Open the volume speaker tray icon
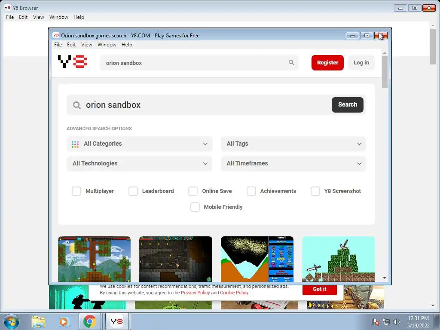Screen dimensions: 440x330 click(396, 322)
